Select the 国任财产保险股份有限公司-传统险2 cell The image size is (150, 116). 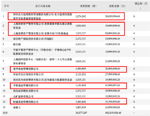coord(33,39)
